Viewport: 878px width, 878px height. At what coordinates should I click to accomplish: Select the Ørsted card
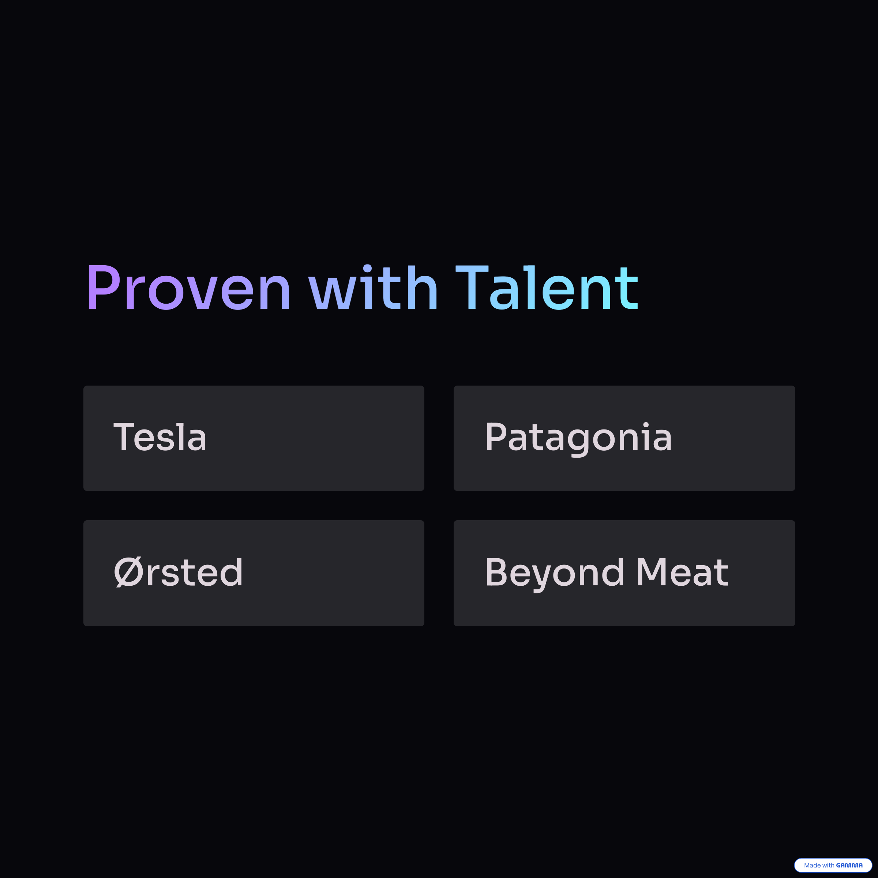[254, 573]
